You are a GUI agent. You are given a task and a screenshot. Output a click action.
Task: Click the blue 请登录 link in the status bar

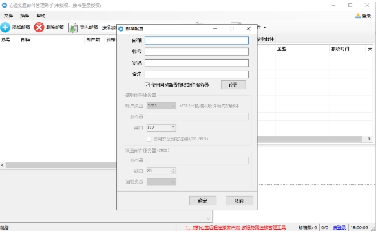pyautogui.click(x=339, y=228)
